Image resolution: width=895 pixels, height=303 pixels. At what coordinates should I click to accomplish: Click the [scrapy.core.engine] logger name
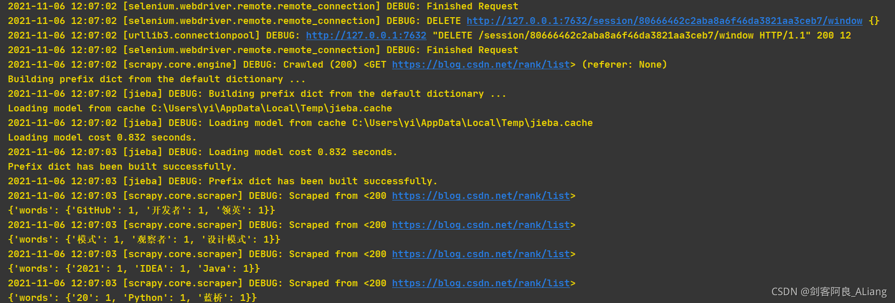179,65
